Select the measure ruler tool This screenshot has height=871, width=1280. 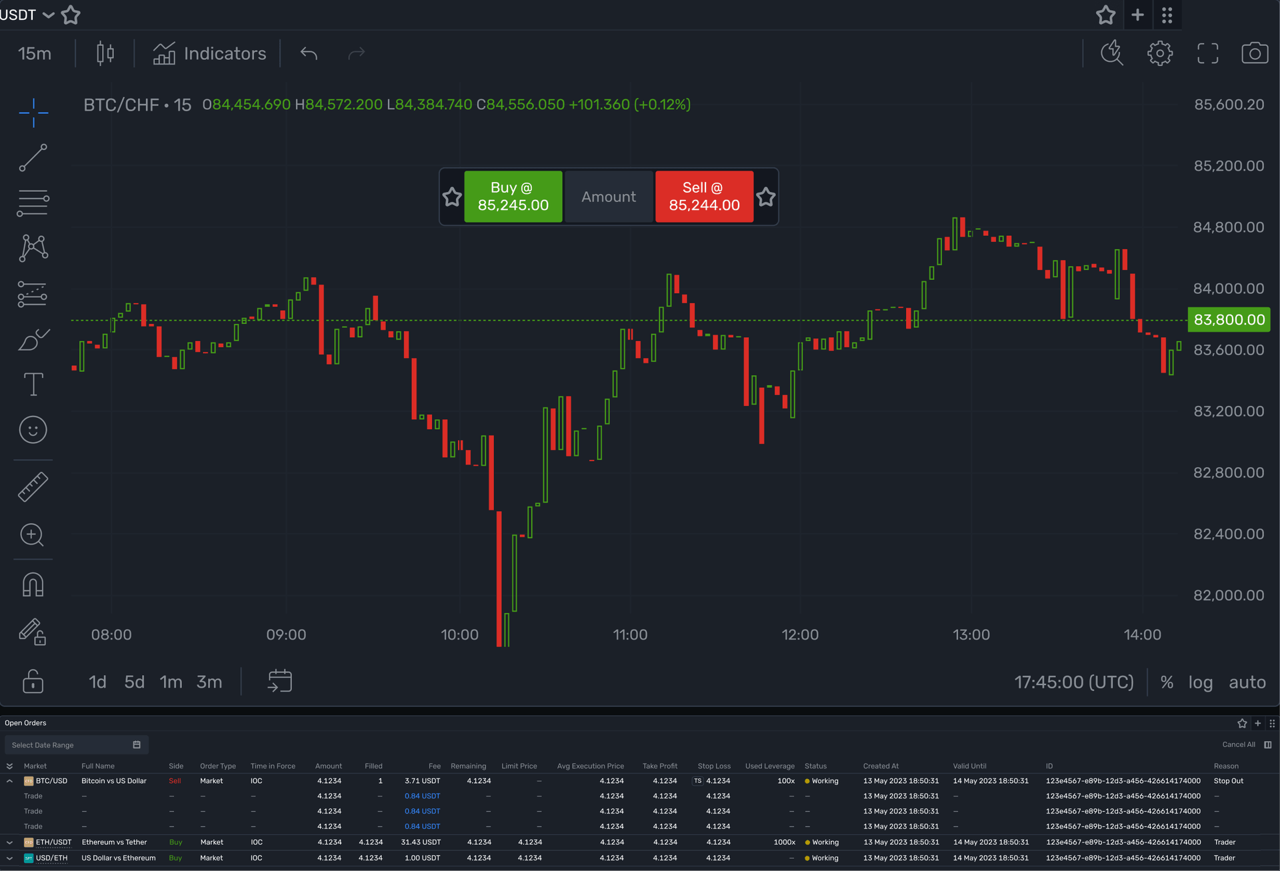pos(33,486)
